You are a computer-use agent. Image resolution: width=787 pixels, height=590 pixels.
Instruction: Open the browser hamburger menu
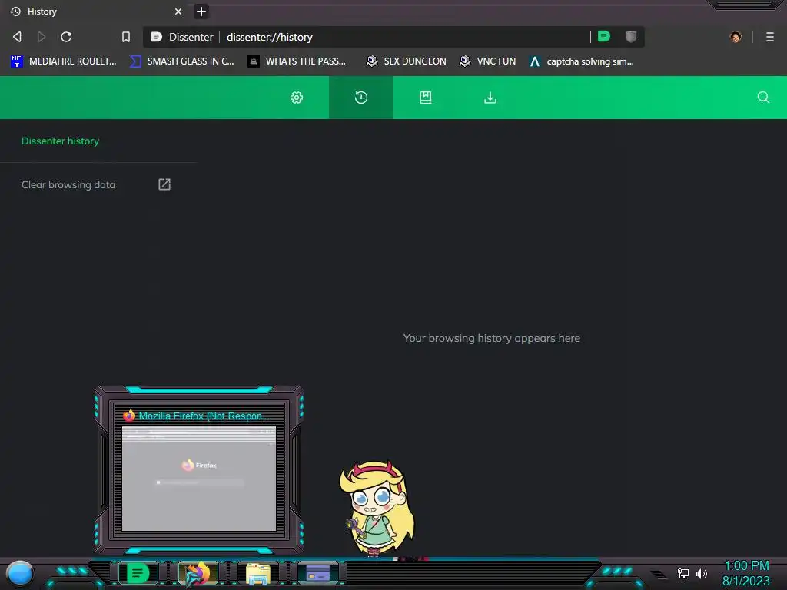tap(770, 37)
